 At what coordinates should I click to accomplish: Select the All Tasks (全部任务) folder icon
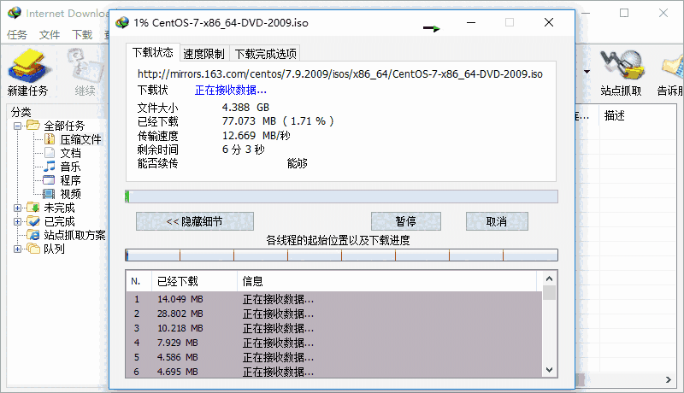tap(33, 126)
